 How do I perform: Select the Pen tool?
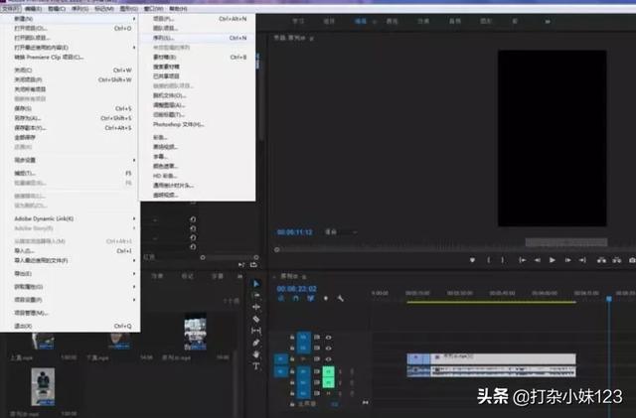[256, 343]
